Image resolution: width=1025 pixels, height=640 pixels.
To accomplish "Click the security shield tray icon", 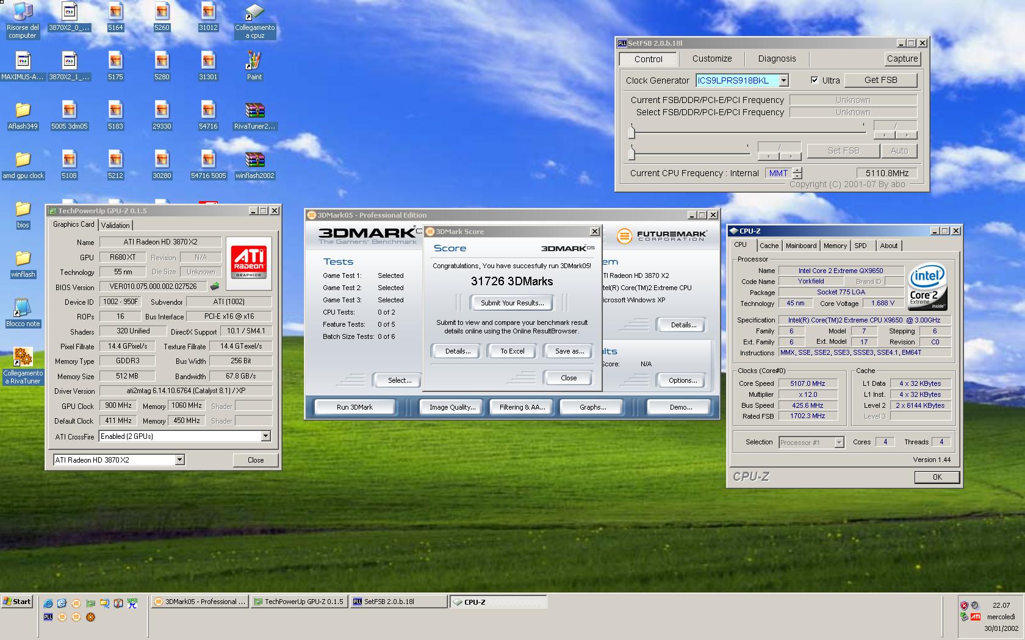I will (964, 605).
